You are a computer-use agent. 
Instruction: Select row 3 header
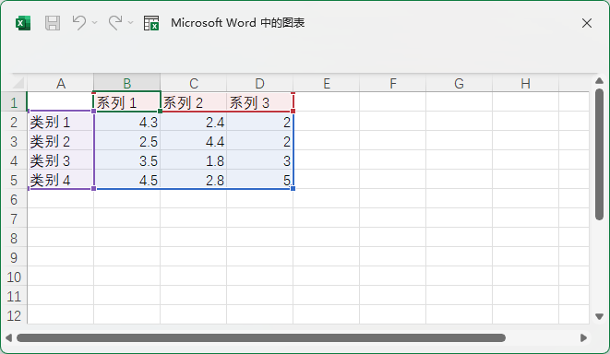[x=14, y=141]
